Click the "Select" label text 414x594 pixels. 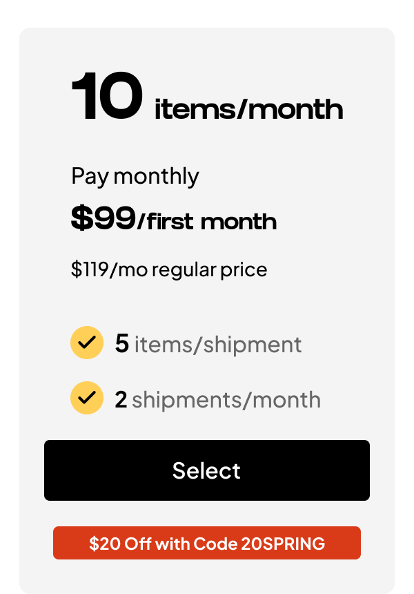[x=206, y=470]
